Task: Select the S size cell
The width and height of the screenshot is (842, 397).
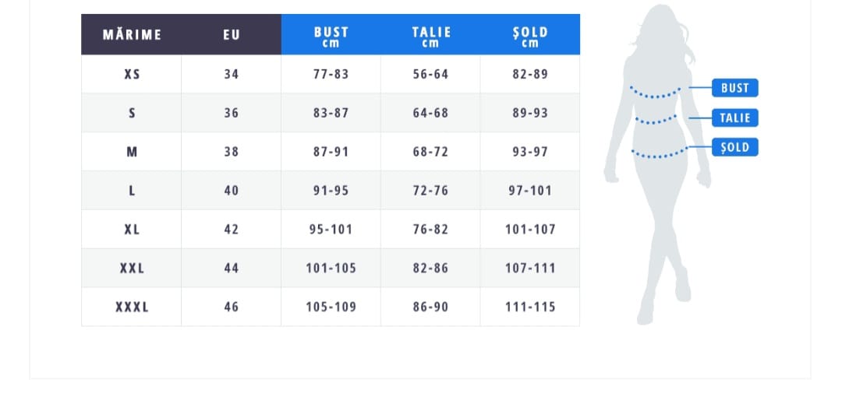Action: click(x=132, y=113)
